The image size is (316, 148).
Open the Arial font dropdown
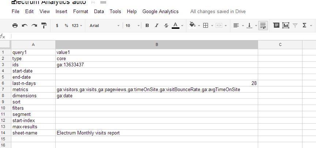click(104, 26)
